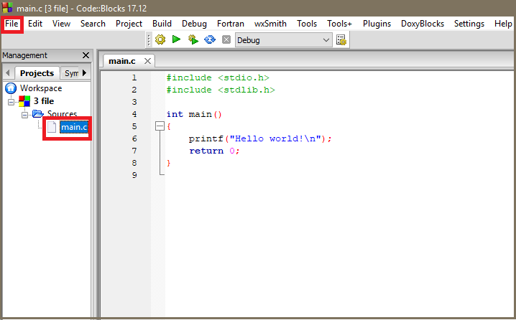The height and width of the screenshot is (320, 516).
Task: Click the return 0; code line
Action: pyautogui.click(x=214, y=151)
